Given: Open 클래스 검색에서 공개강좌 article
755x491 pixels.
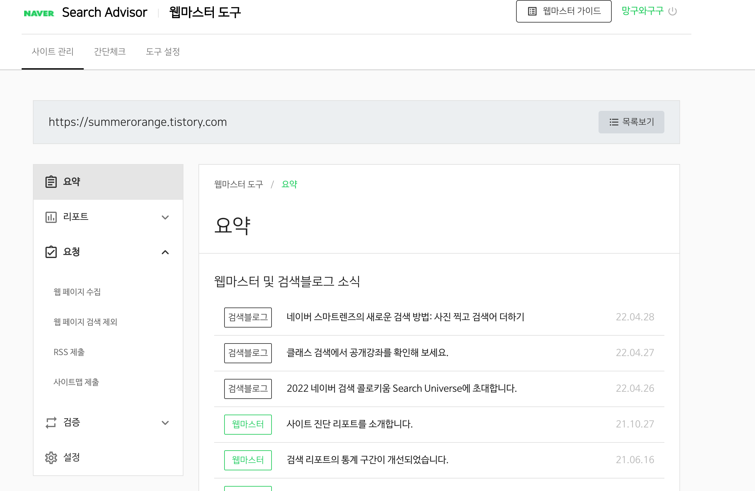Looking at the screenshot, I should pos(367,353).
